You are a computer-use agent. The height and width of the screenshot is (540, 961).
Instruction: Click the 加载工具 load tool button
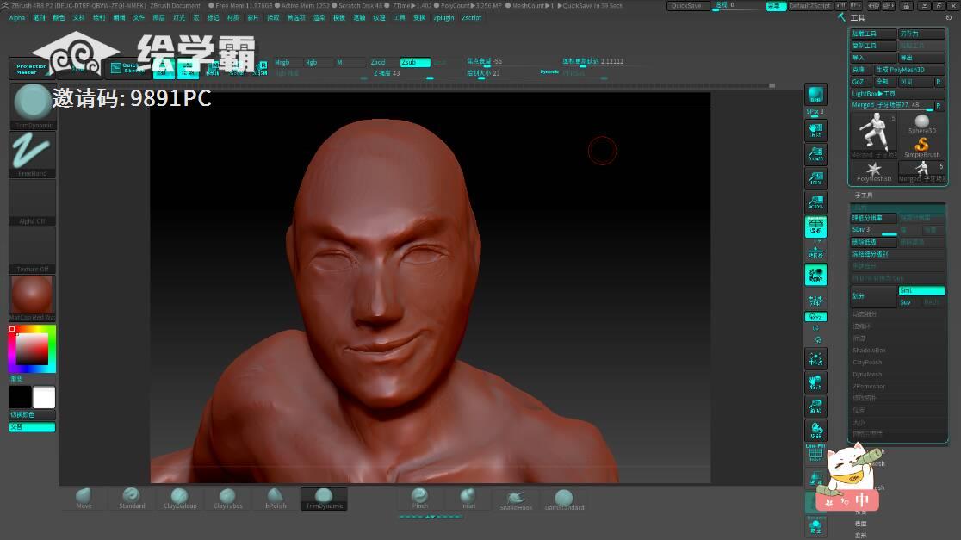tap(873, 34)
